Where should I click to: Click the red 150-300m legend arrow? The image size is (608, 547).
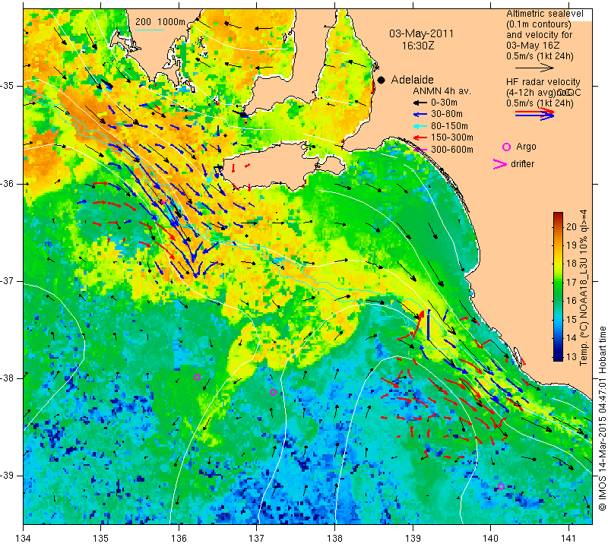click(x=420, y=138)
